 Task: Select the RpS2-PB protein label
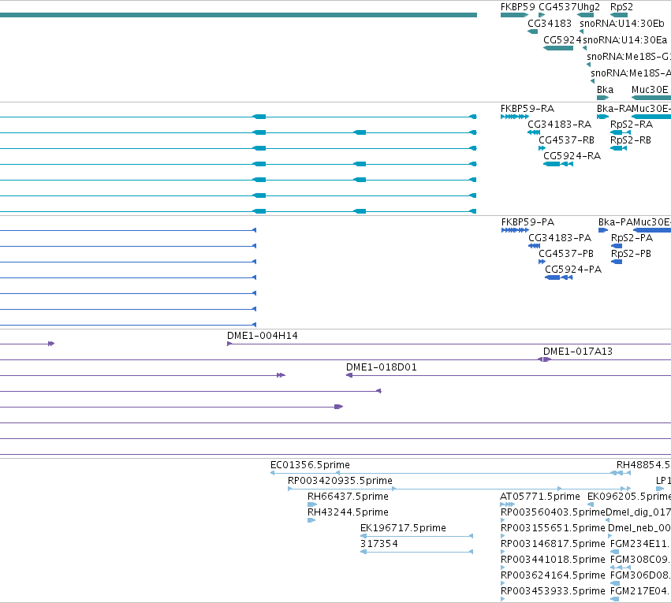(x=631, y=254)
